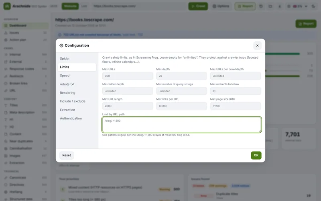Click the download export icon in toolbar
This screenshot has height=201, width=321.
point(280,6)
